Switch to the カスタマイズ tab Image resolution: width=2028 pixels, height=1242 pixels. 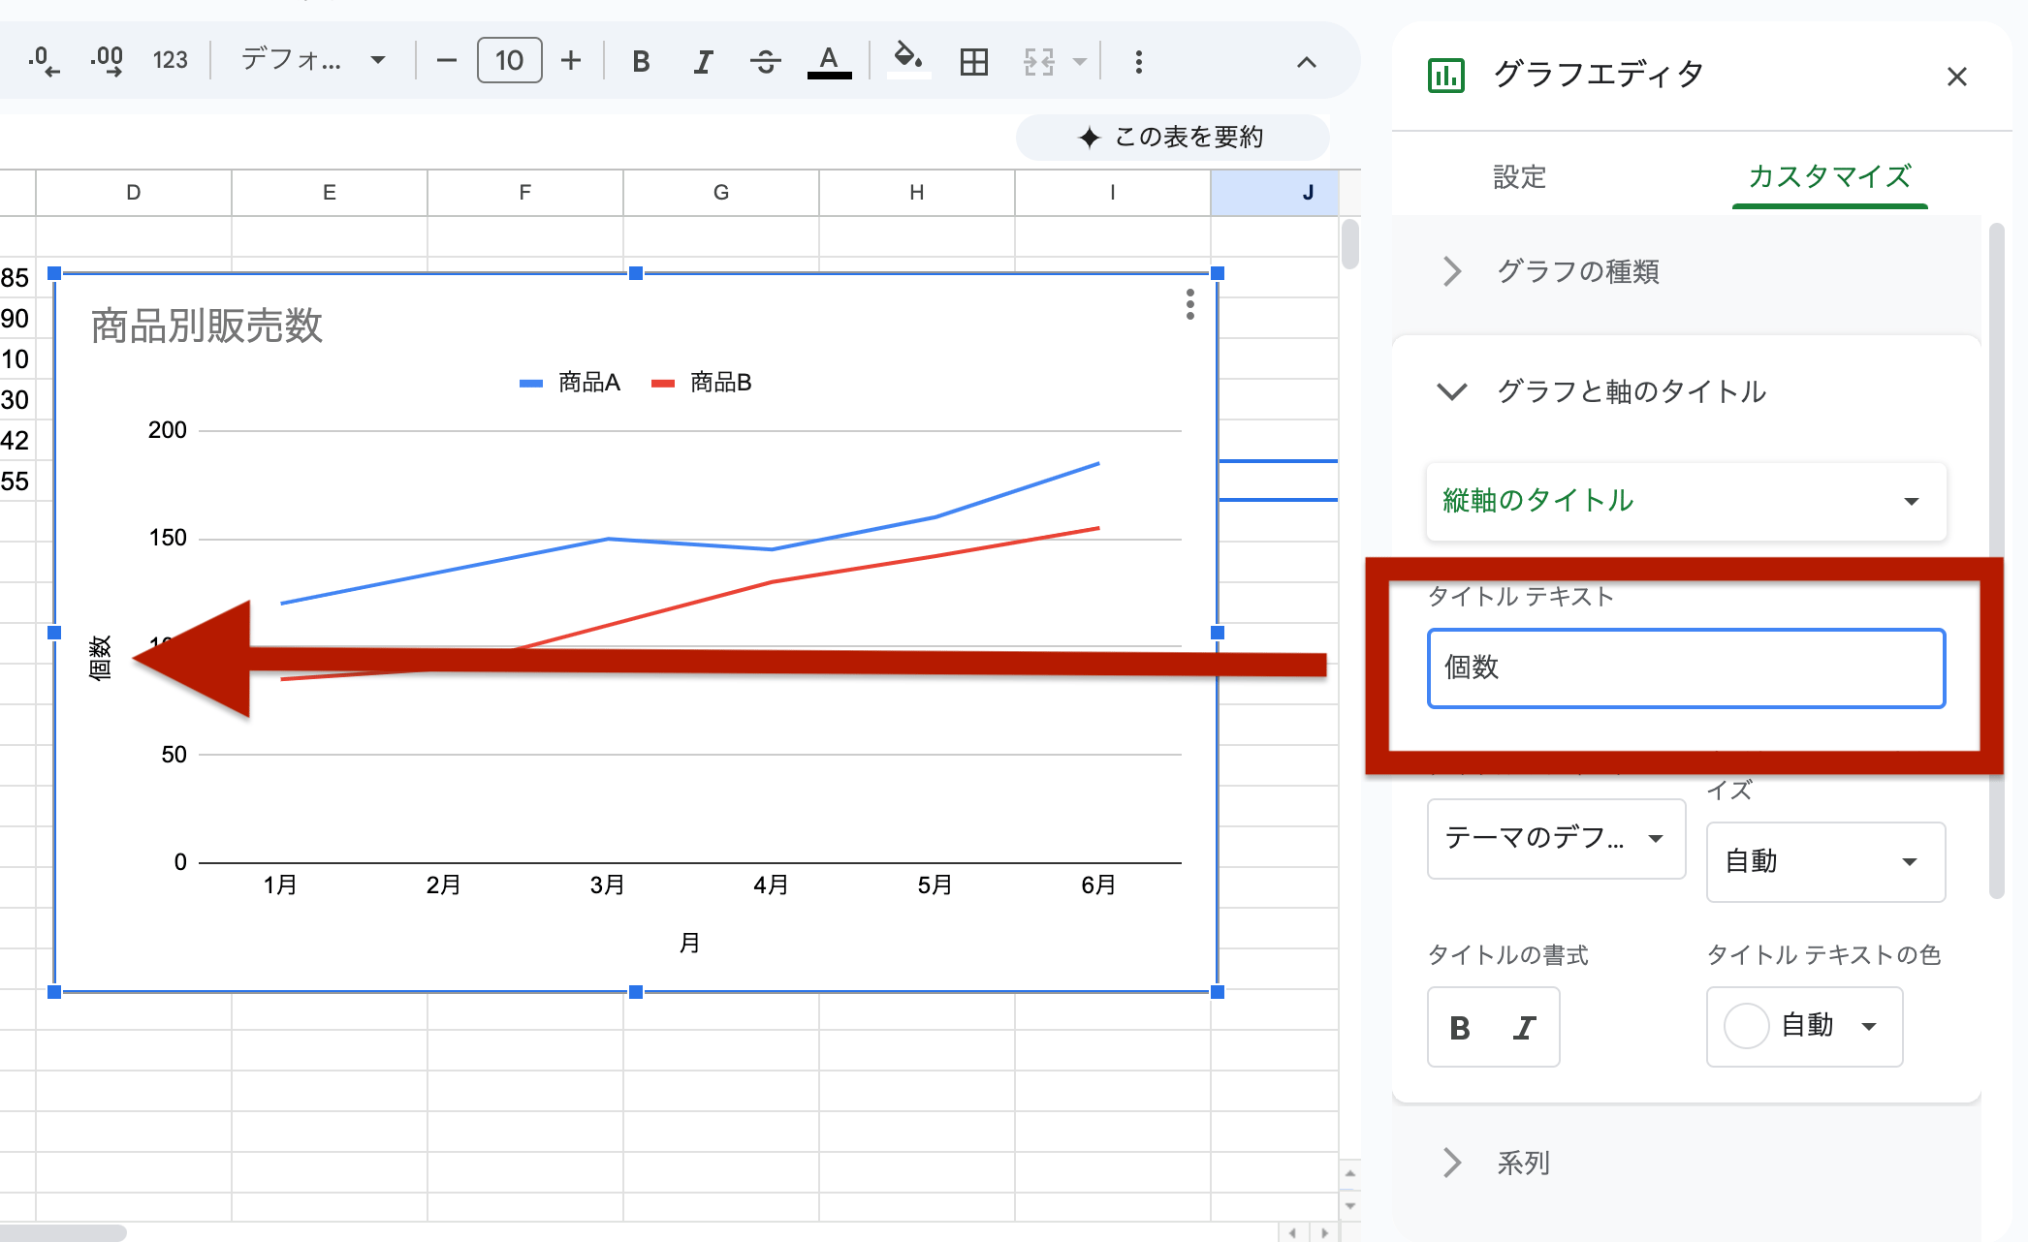(x=1828, y=177)
